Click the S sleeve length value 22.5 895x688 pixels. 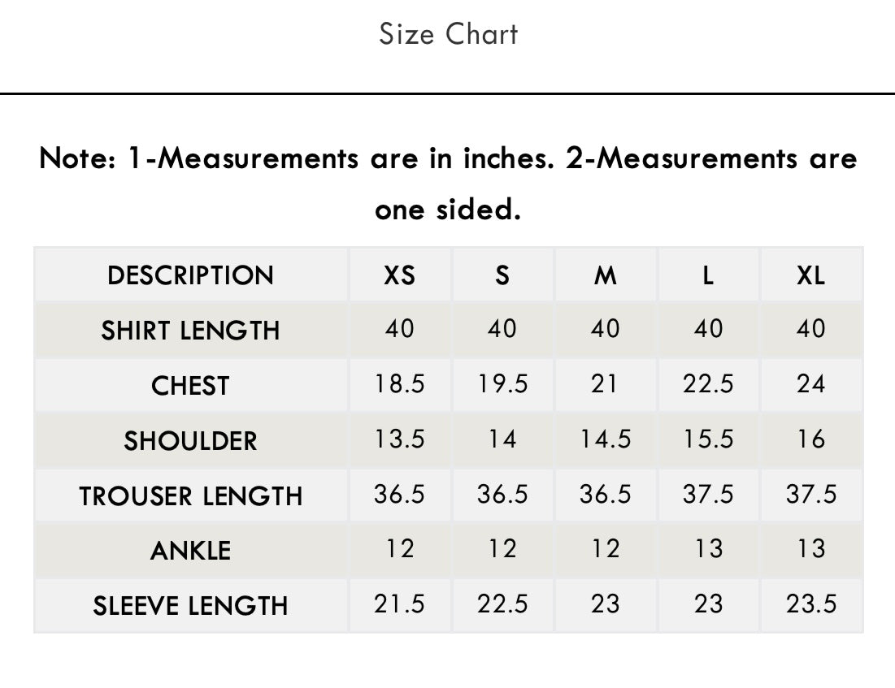pyautogui.click(x=502, y=604)
